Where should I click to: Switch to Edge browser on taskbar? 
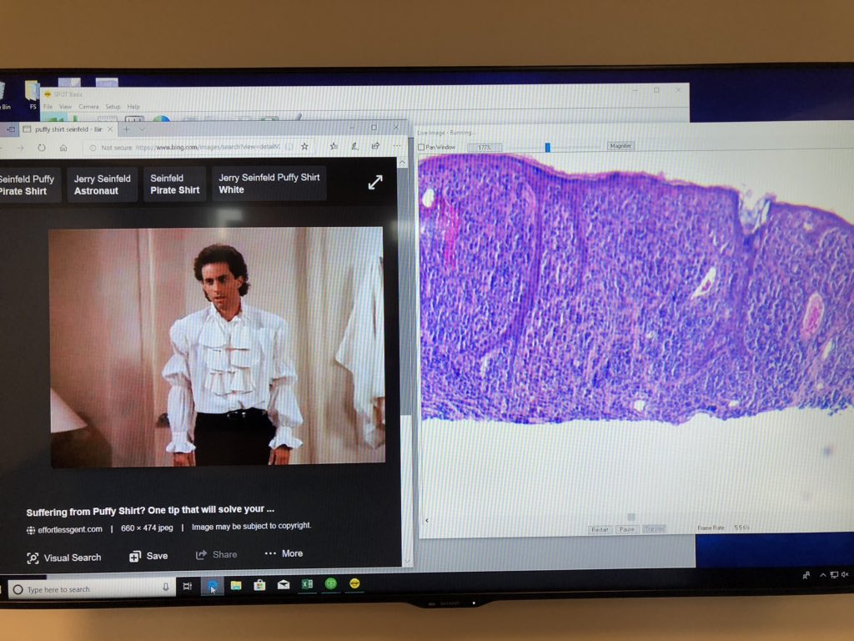(212, 586)
